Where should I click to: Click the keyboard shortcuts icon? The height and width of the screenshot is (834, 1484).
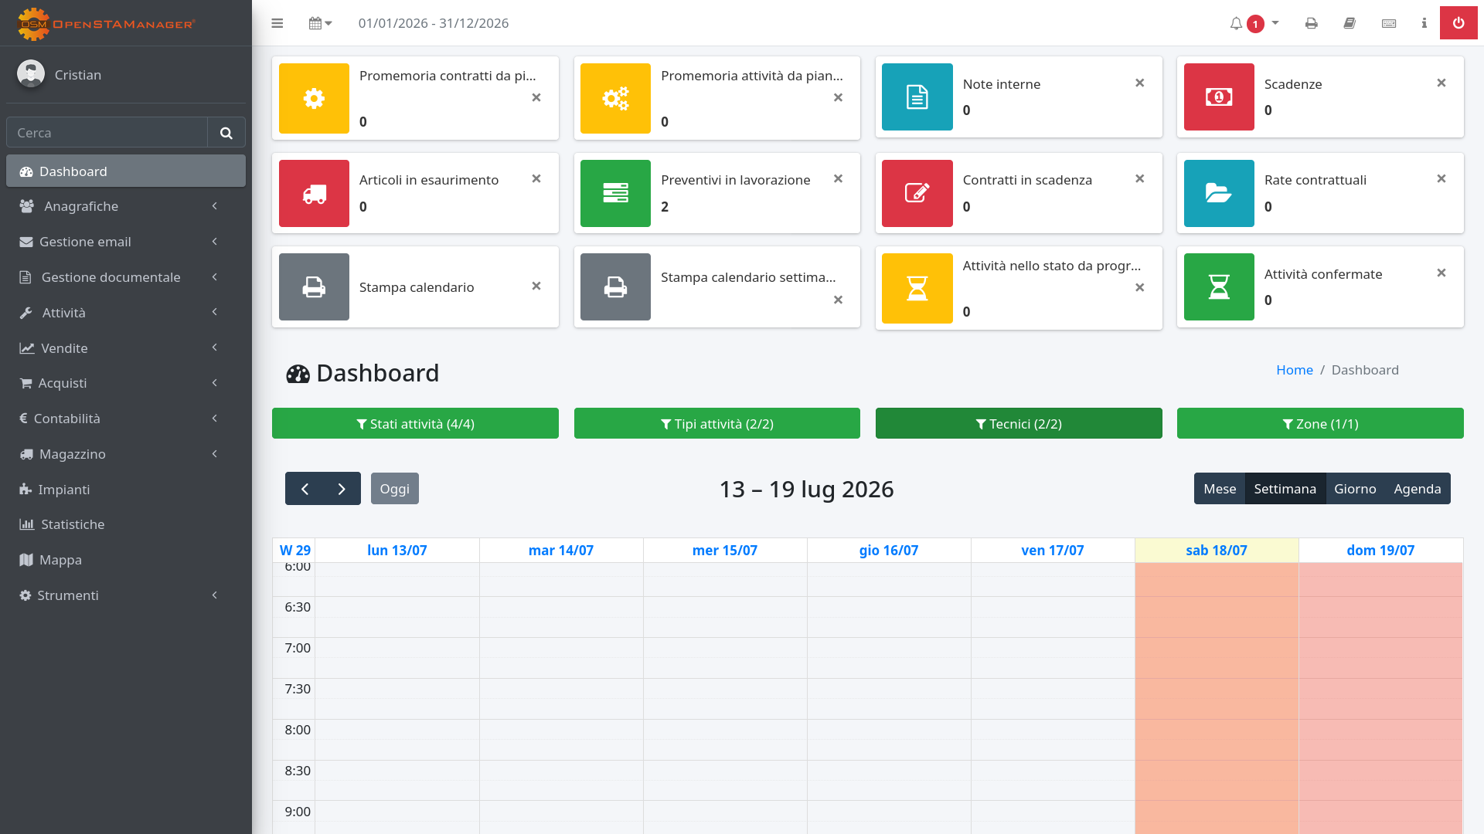click(1389, 23)
